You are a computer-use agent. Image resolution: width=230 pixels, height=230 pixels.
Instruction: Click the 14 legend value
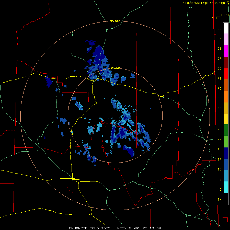click(220, 159)
